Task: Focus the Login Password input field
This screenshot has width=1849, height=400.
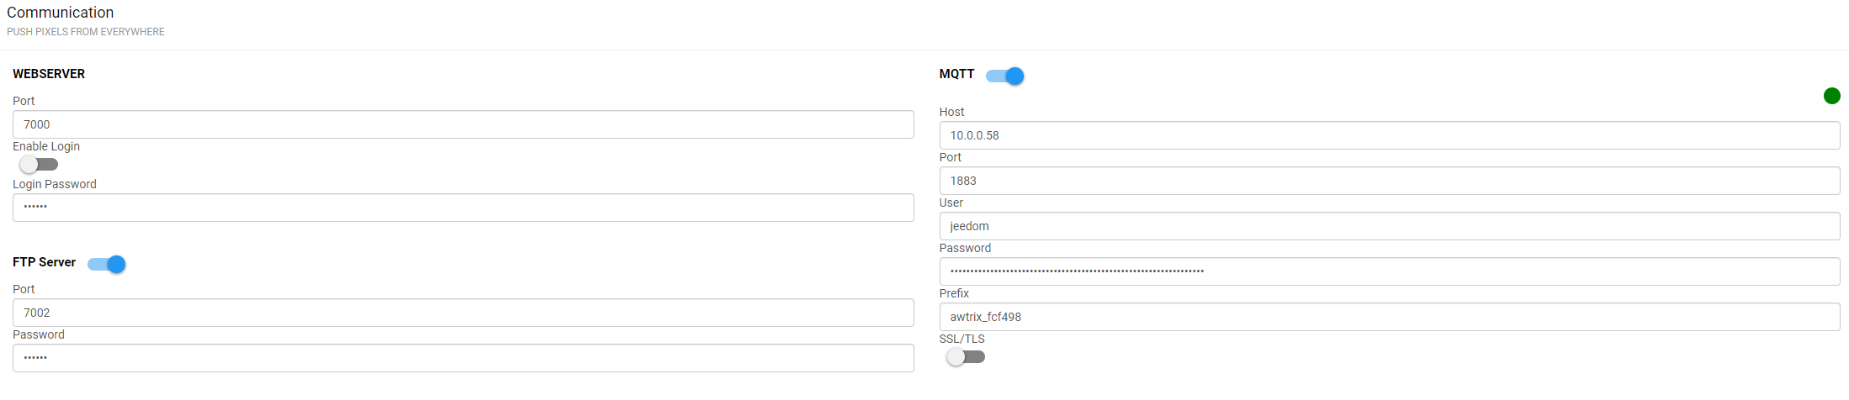Action: [x=463, y=208]
